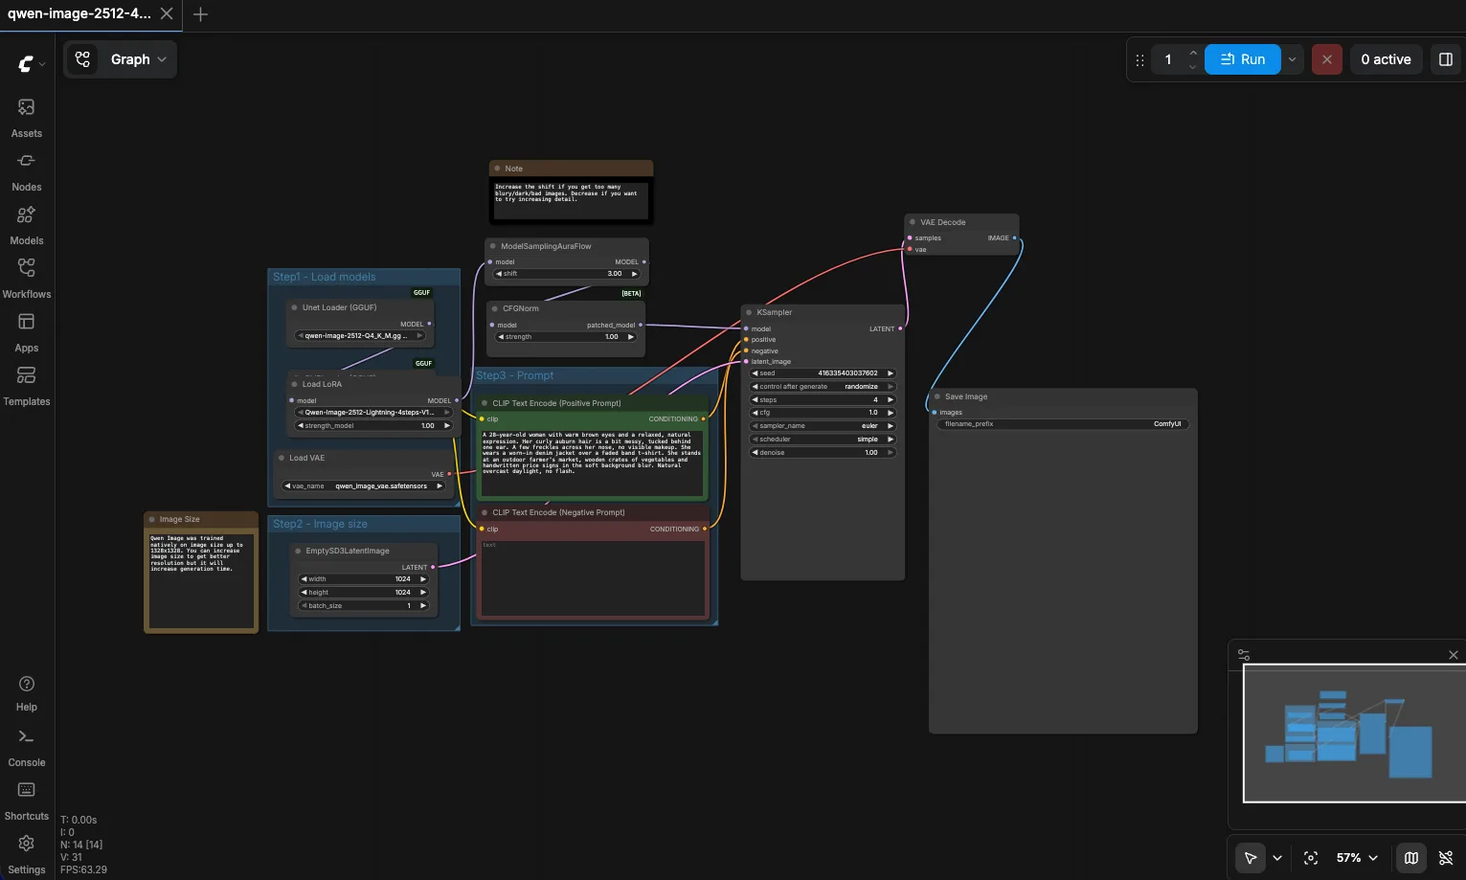The image size is (1466, 880).
Task: Decrease the CFGNorm strength arrow
Action: coord(500,337)
